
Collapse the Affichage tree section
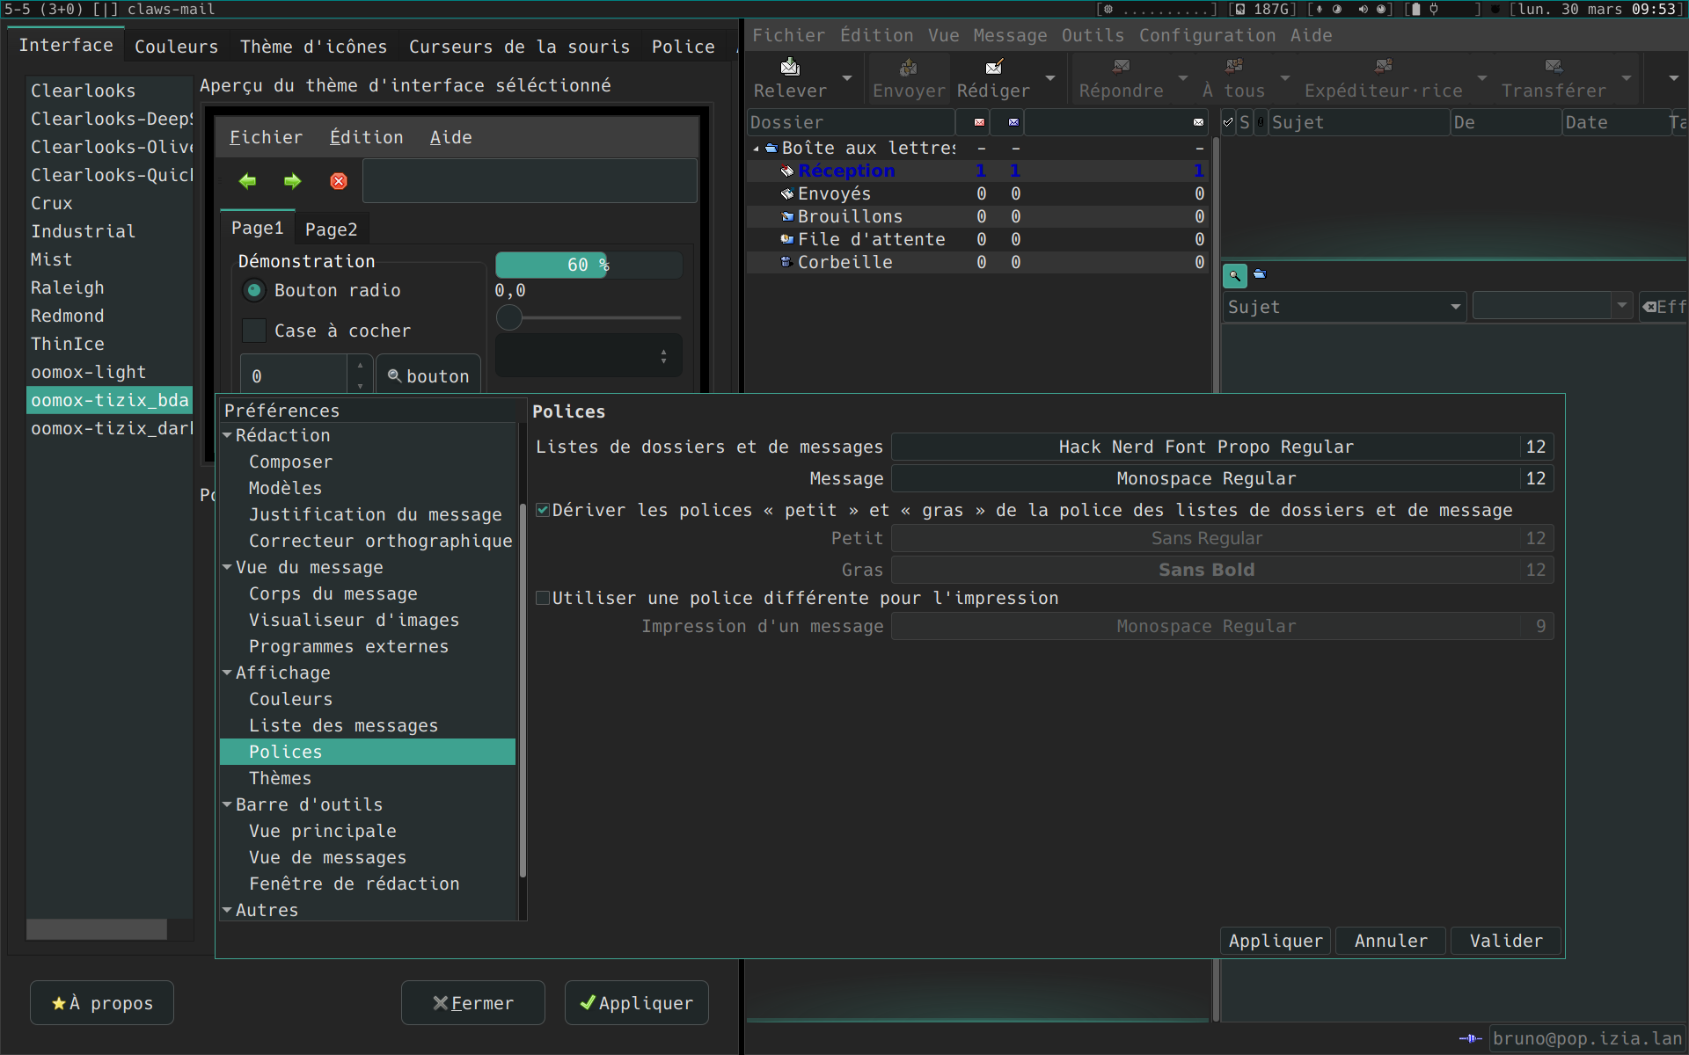228,673
